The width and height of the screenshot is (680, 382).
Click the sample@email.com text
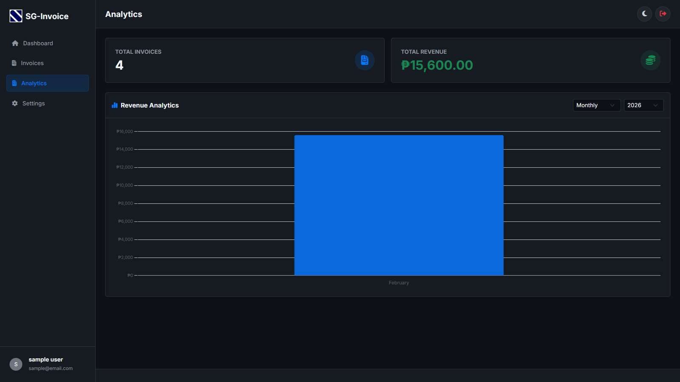[x=50, y=368]
